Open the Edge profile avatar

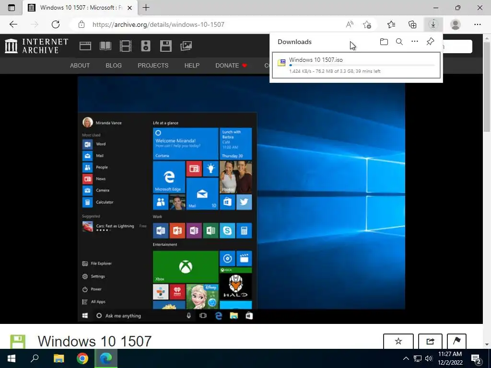[456, 24]
